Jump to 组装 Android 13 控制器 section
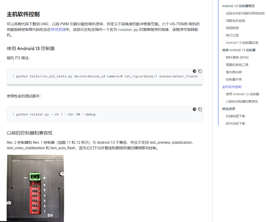 (239, 50)
